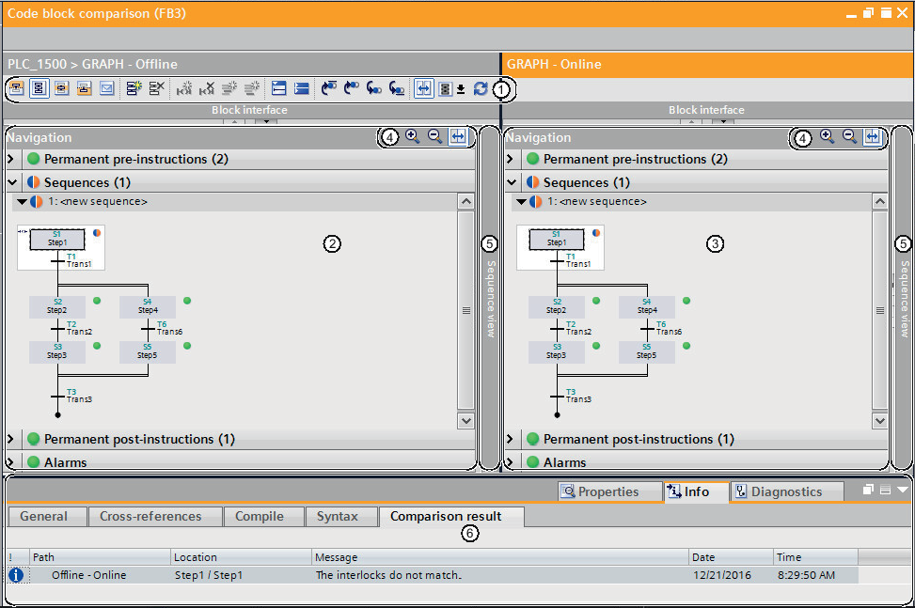Screen dimensions: 915x608
Task: Collapse the online Sequences (1) section
Action: tap(512, 182)
